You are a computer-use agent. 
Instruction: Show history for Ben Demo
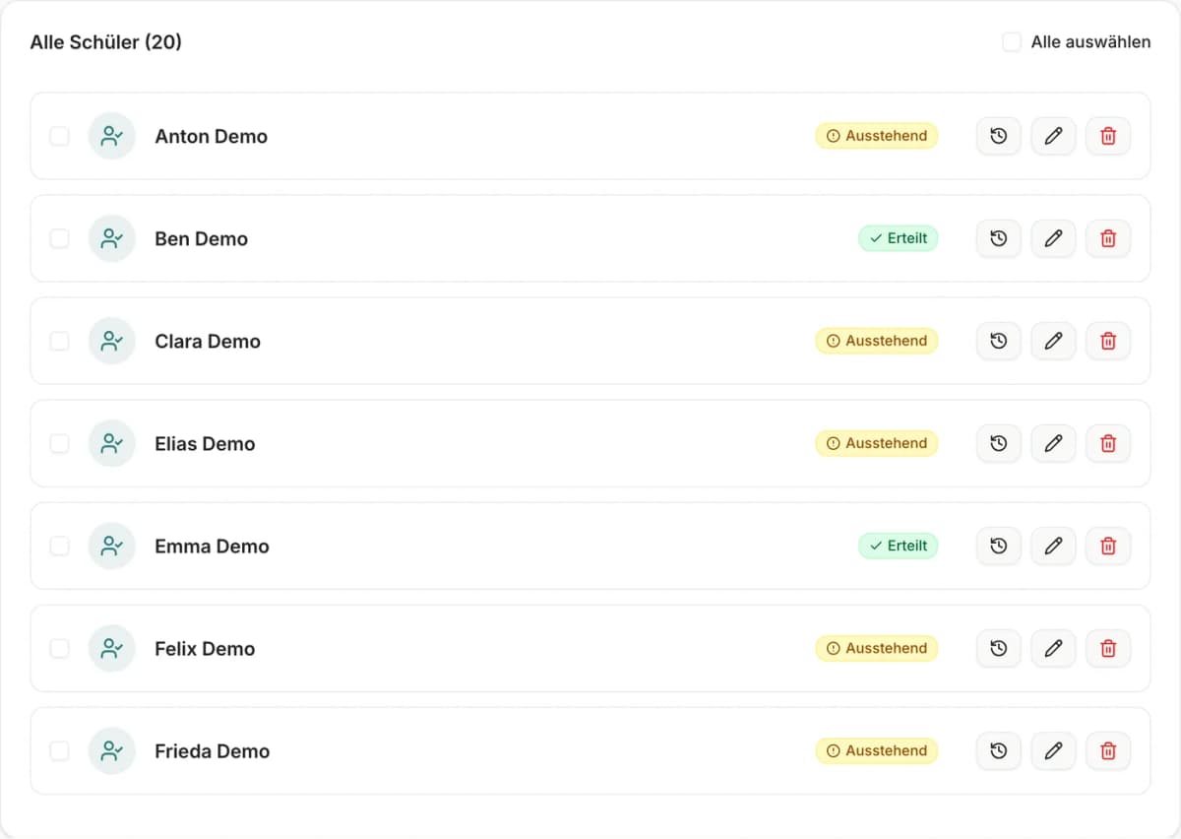pyautogui.click(x=998, y=238)
